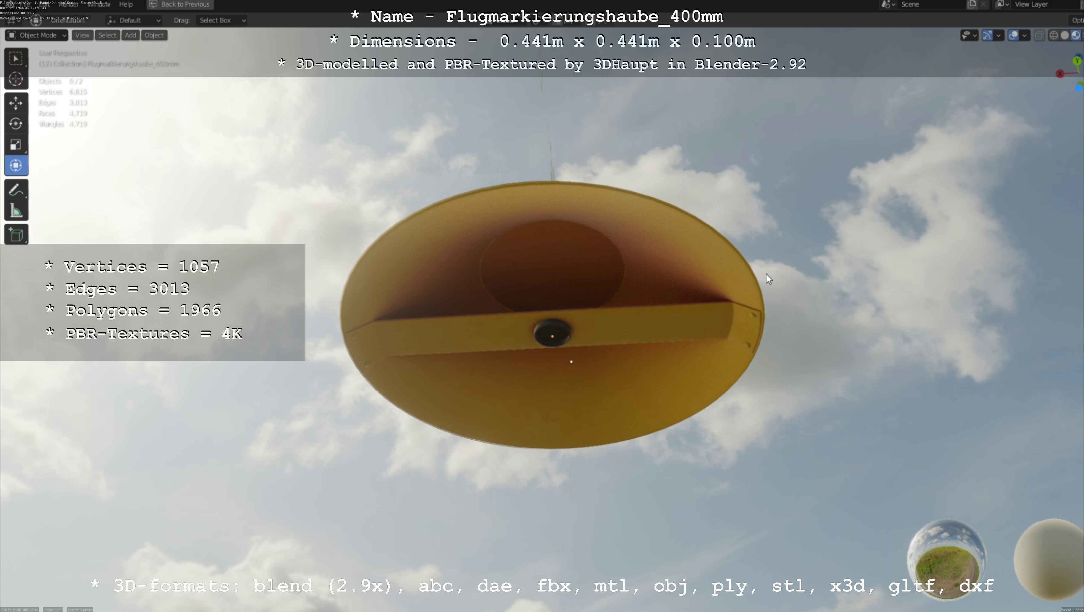Activate the 3D Cursor tool
The width and height of the screenshot is (1084, 612).
pyautogui.click(x=16, y=79)
